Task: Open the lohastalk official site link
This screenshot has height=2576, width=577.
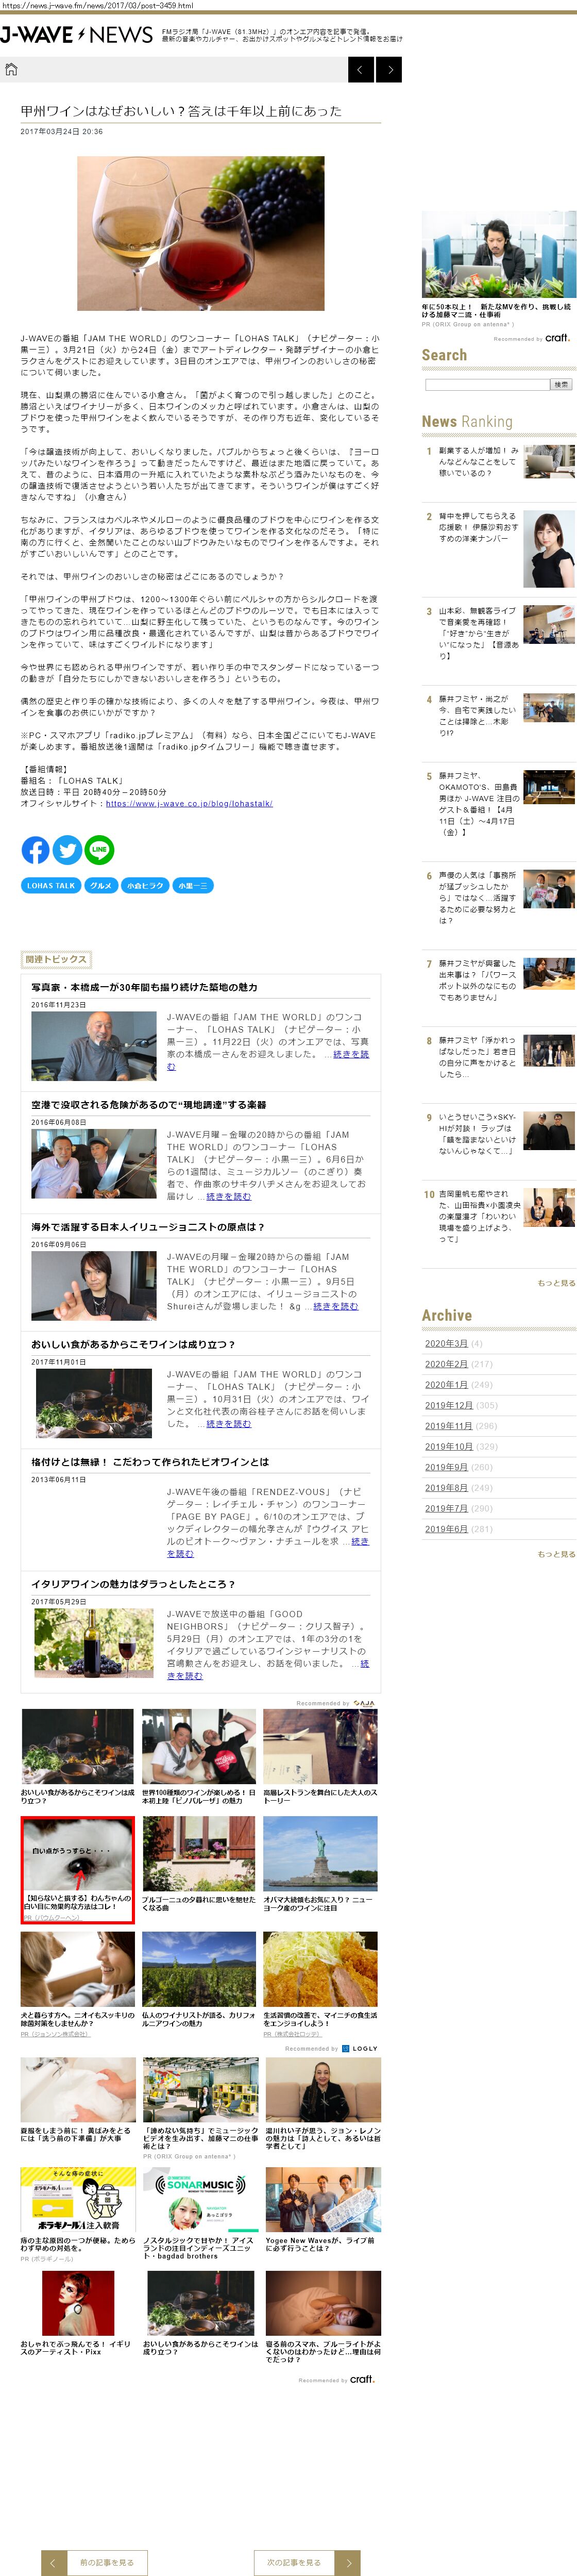Action: (x=189, y=803)
